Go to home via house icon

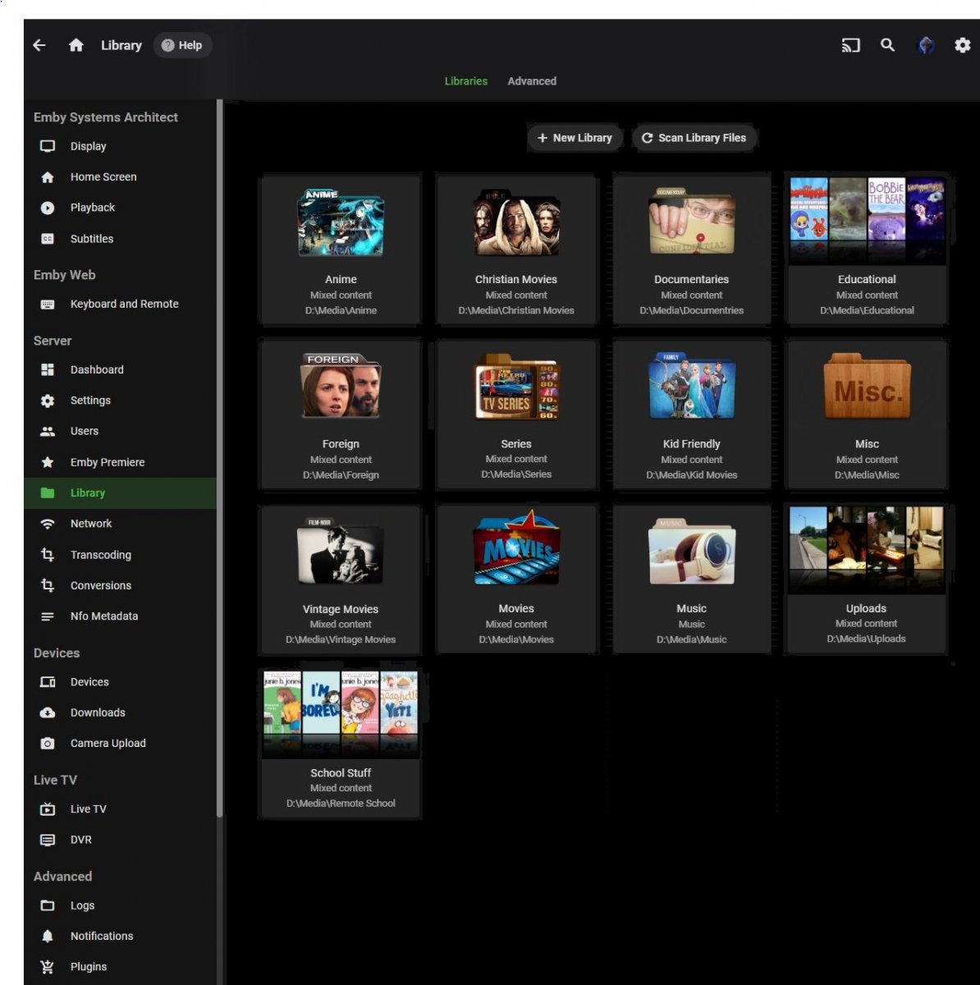[76, 45]
